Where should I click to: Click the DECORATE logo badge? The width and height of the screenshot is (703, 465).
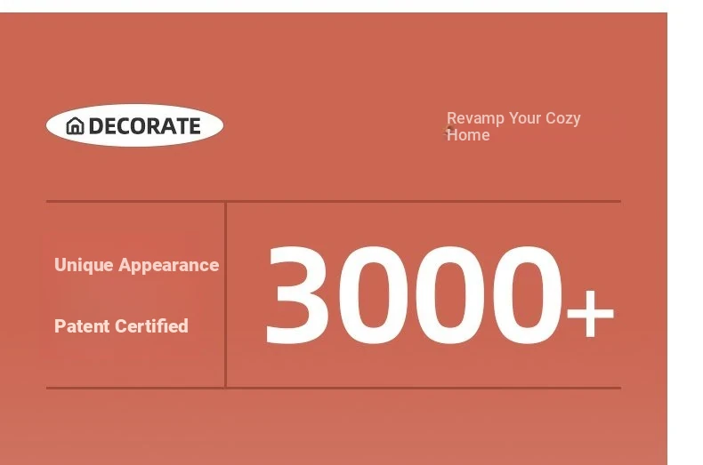click(134, 125)
